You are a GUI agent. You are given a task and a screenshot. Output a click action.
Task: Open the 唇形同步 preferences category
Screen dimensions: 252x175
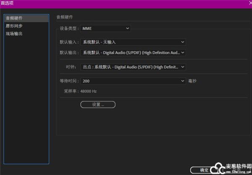click(x=14, y=26)
